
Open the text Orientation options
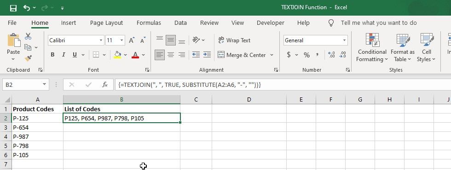pyautogui.click(x=198, y=40)
